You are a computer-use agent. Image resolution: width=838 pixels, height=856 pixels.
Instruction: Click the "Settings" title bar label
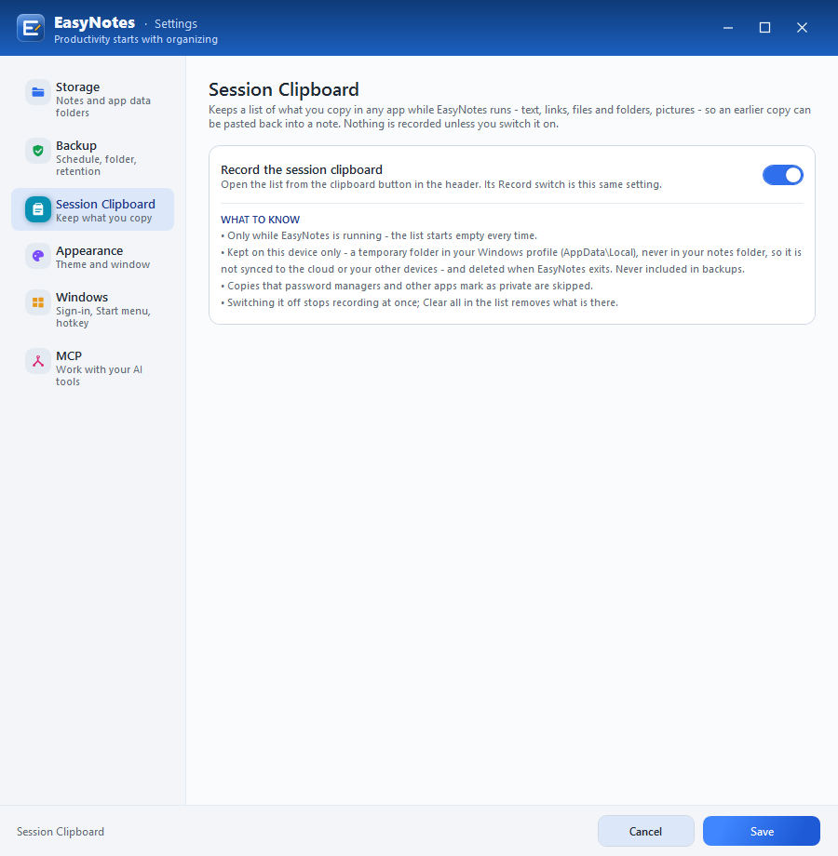pos(175,24)
